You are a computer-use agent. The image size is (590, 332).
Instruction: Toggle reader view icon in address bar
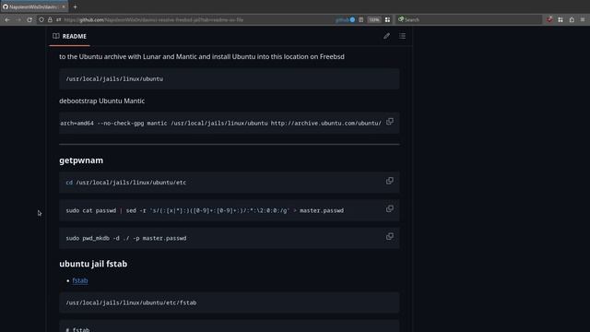tap(360, 19)
